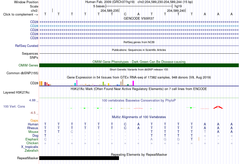Click 'RefSeq genes from NCBI' track title

pyautogui.click(x=139, y=42)
